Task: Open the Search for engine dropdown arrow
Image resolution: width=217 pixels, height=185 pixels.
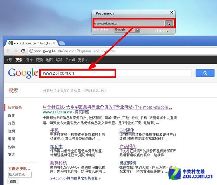Action: coord(138,30)
